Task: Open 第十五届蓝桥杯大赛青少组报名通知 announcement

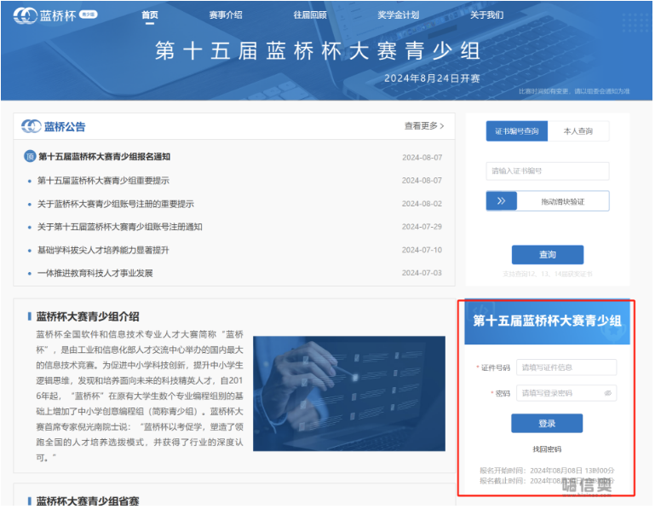Action: (105, 157)
